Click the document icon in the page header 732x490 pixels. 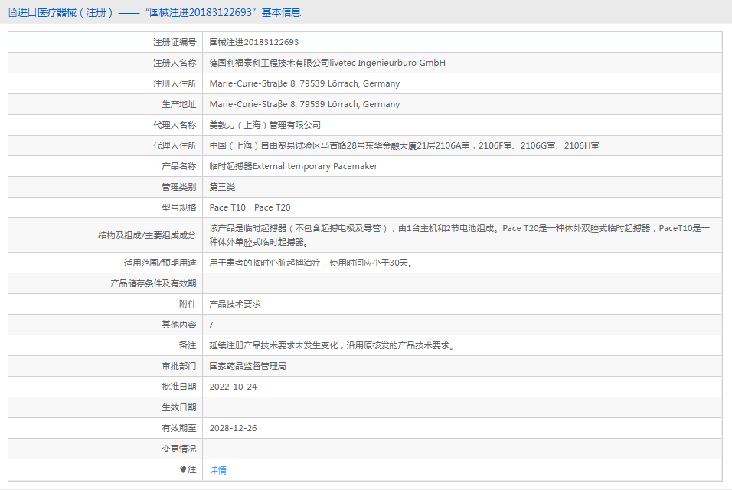(x=11, y=12)
